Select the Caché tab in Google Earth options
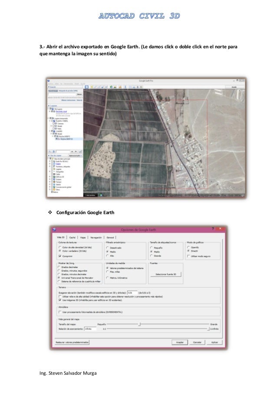277x393 pixels. 72,237
